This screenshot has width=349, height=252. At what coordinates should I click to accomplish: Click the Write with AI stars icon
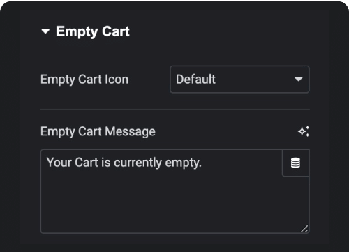pyautogui.click(x=304, y=131)
